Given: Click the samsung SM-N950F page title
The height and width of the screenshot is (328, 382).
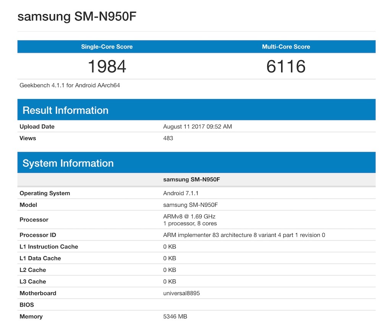Looking at the screenshot, I should (77, 16).
